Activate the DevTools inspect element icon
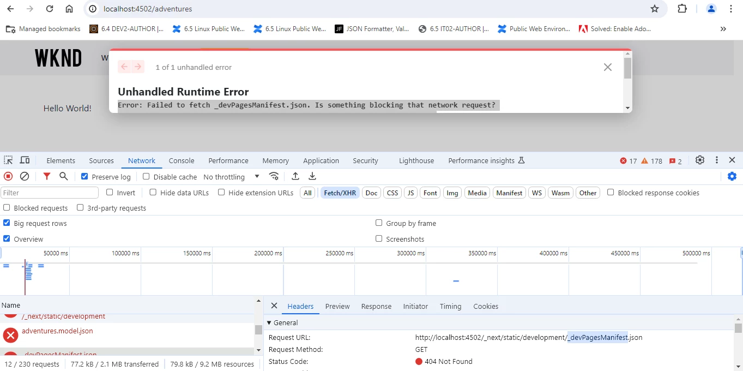The height and width of the screenshot is (371, 743). [x=8, y=160]
